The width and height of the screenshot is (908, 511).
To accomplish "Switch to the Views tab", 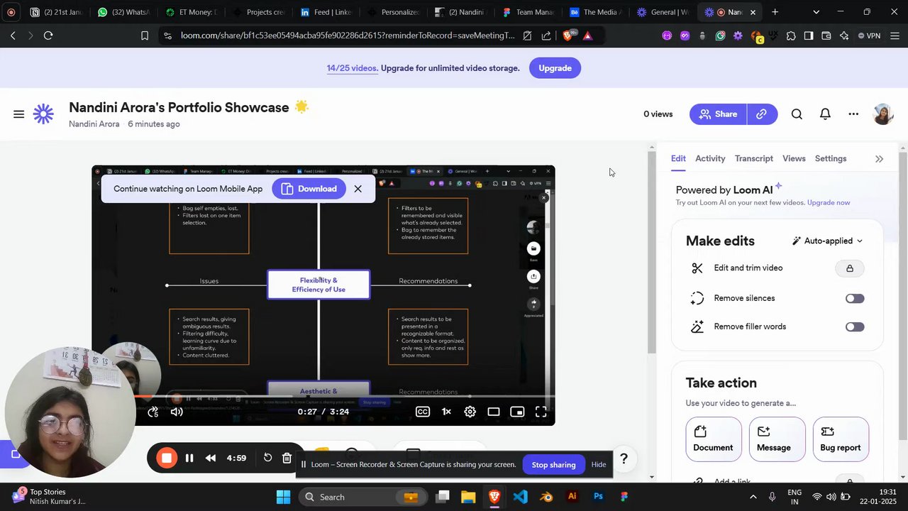I will click(794, 159).
